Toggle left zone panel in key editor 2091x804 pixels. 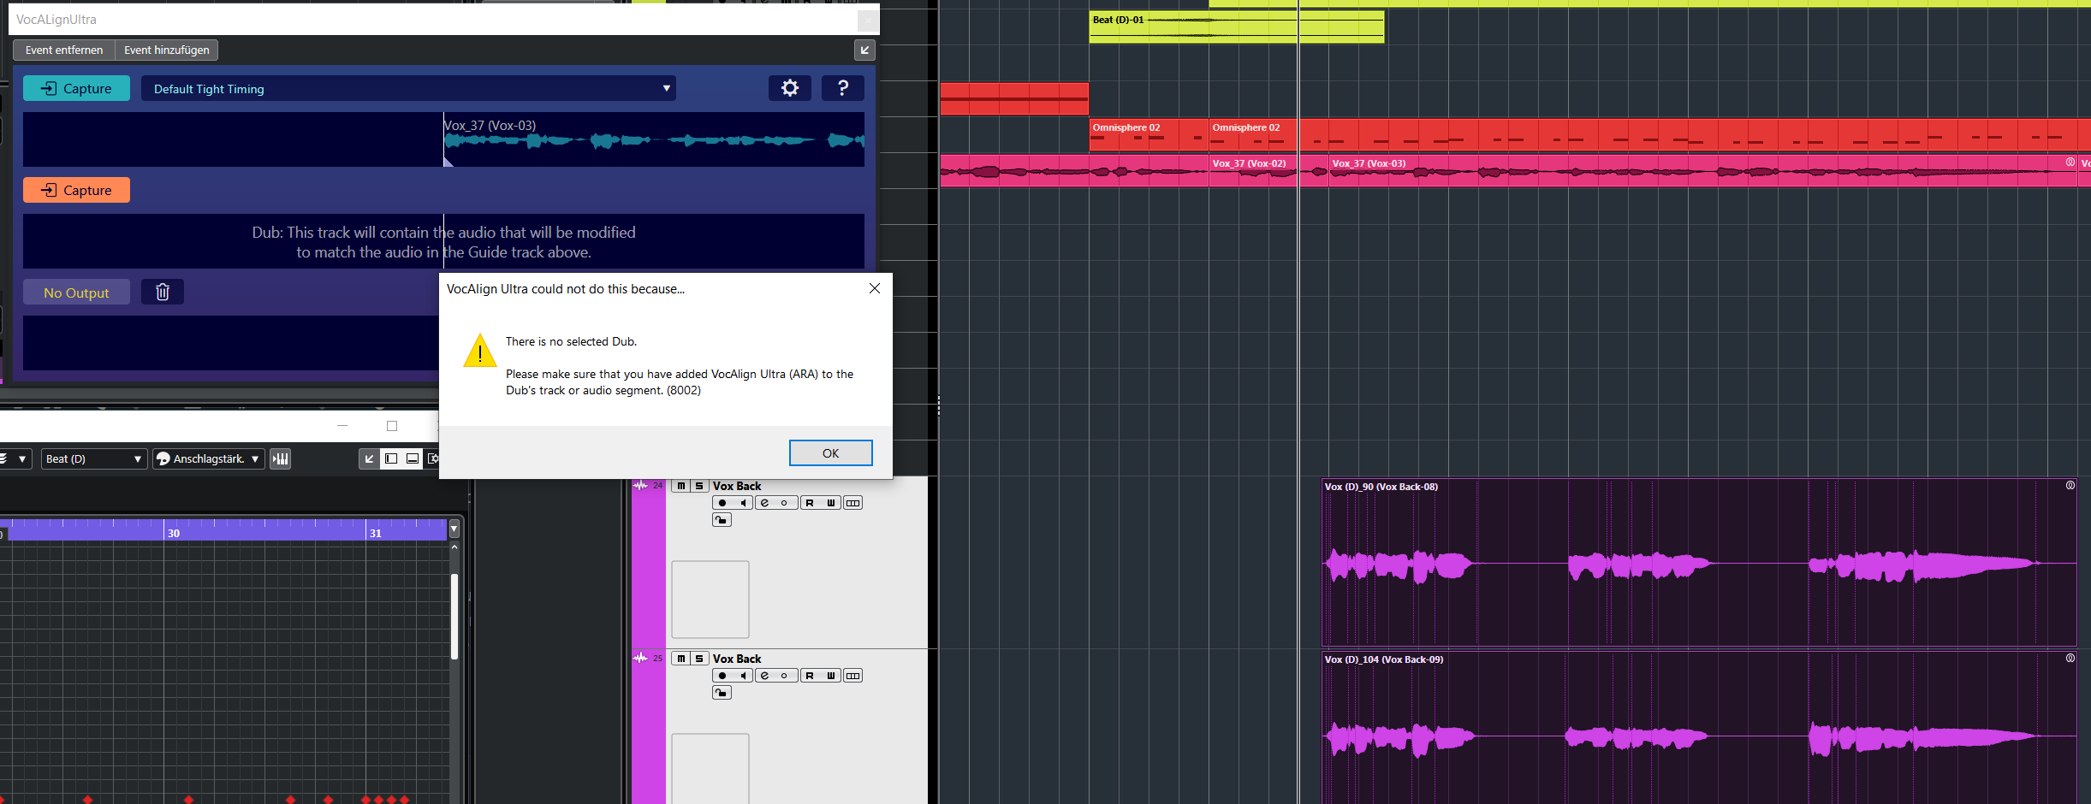point(391,459)
